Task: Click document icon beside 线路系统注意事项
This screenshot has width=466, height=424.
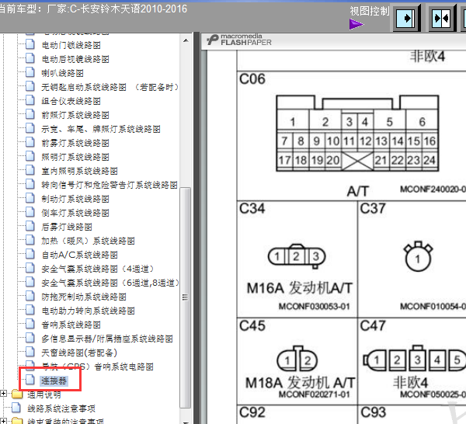Action: [x=16, y=408]
